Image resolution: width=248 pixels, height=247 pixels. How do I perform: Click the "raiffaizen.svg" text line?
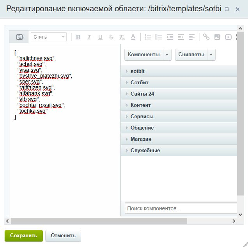tap(36, 88)
